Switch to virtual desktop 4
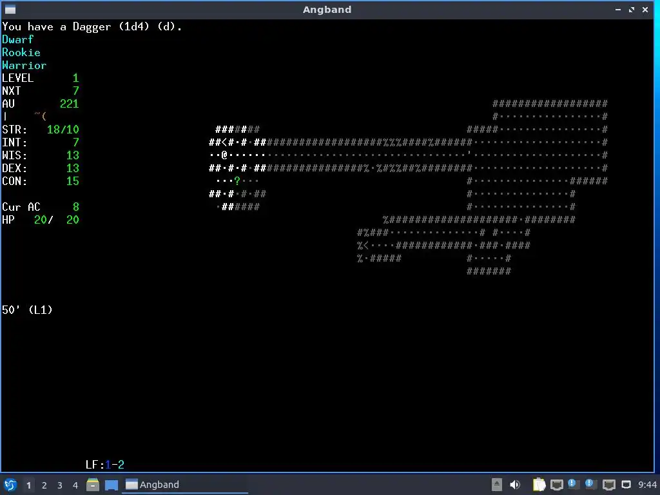 [x=75, y=485]
